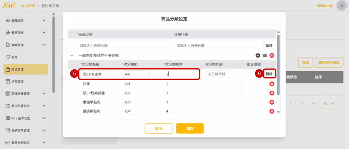
Task: Open the page size dropdown showing 10
Action: click(x=329, y=103)
